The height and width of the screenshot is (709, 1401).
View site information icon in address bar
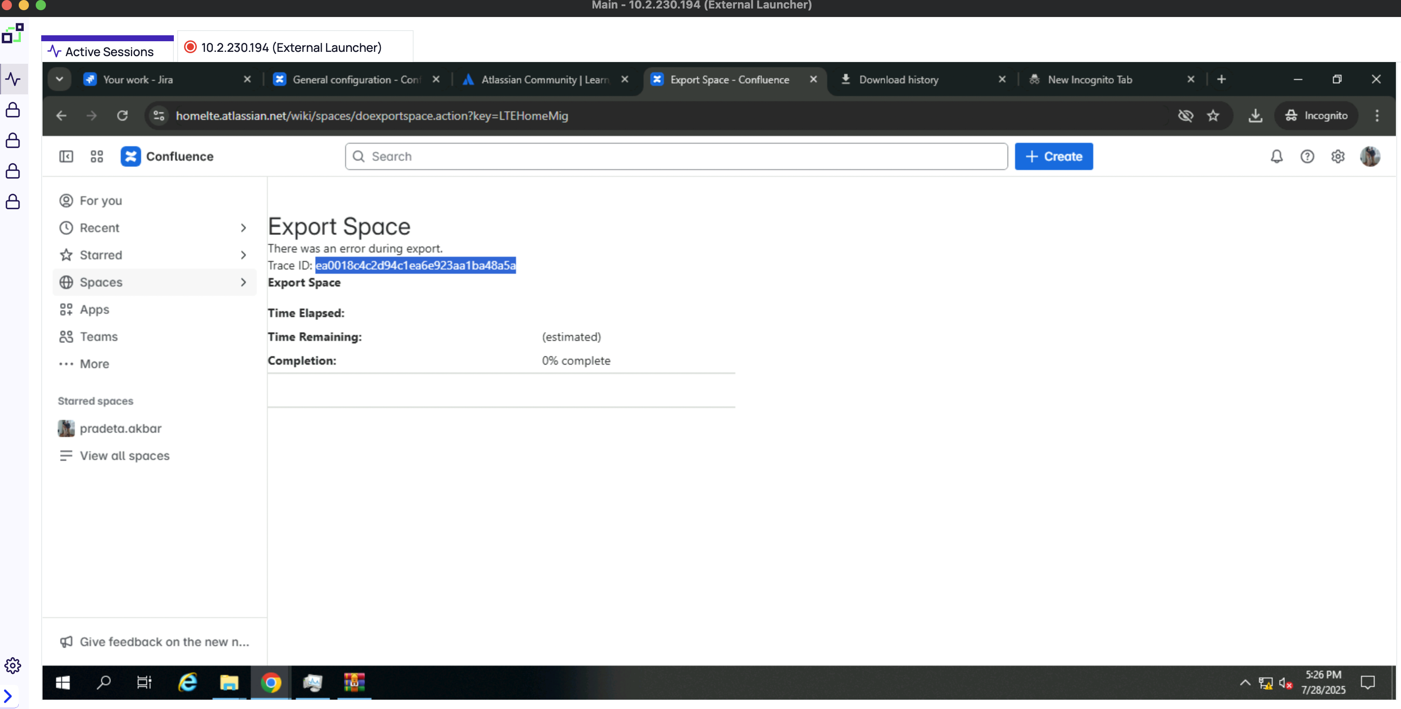pos(159,115)
